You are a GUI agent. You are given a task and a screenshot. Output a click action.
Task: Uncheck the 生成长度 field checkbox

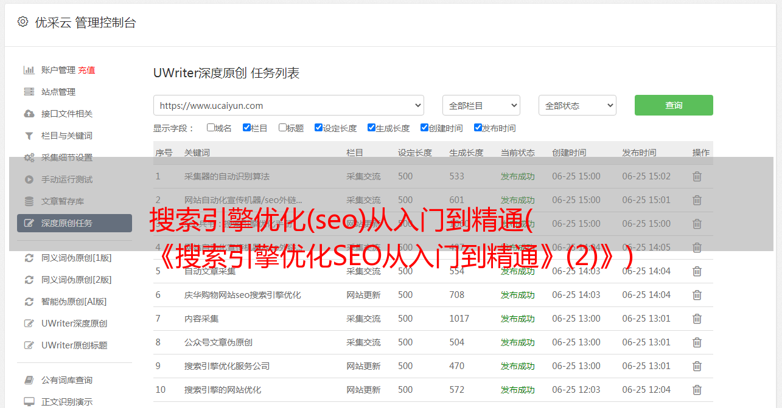(x=371, y=128)
